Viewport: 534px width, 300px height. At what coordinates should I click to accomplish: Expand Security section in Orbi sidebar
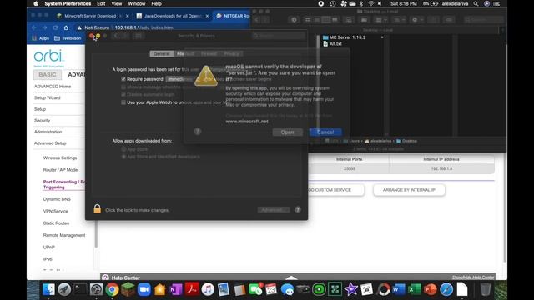(x=42, y=120)
